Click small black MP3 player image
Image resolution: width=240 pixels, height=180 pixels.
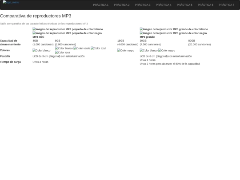coord(67,33)
